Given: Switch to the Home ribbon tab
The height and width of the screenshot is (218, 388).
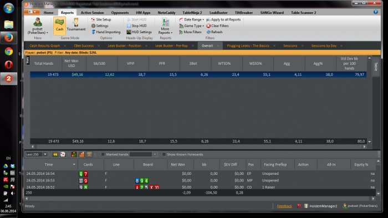Looking at the screenshot, I should [x=49, y=13].
